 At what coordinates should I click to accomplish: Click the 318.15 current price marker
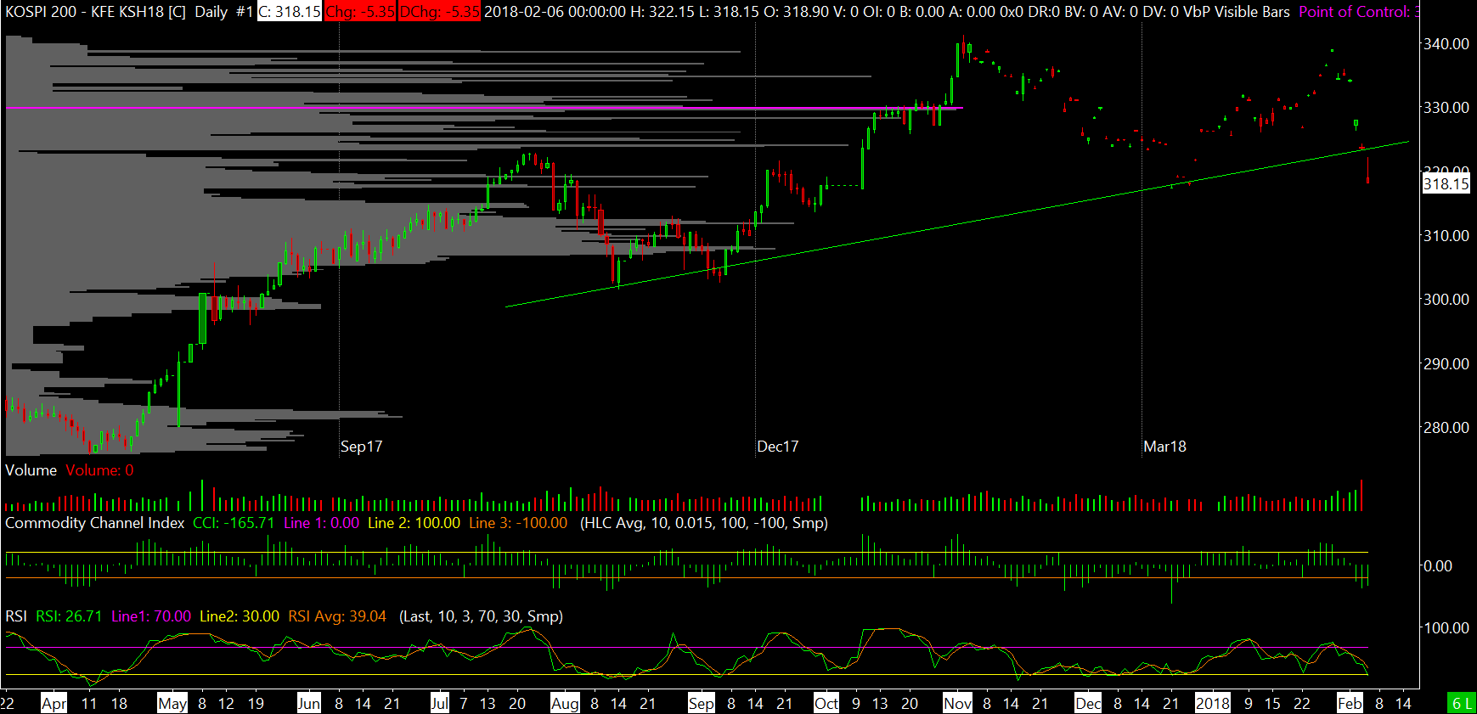tap(1446, 184)
